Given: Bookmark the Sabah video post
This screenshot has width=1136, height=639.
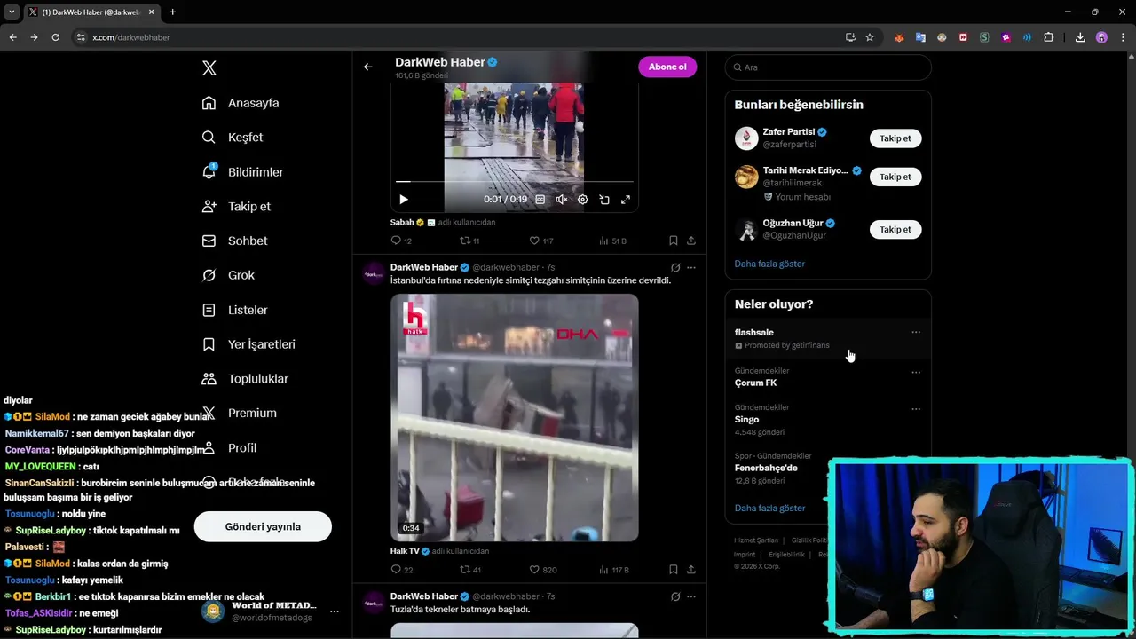Looking at the screenshot, I should [674, 241].
